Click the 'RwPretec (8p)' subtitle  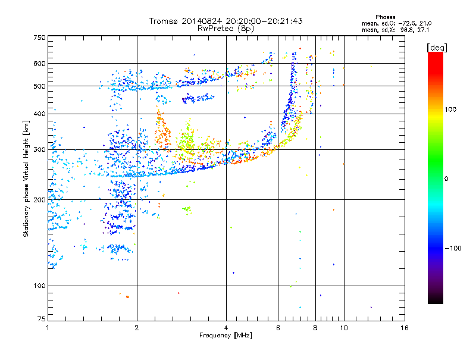[x=226, y=29]
